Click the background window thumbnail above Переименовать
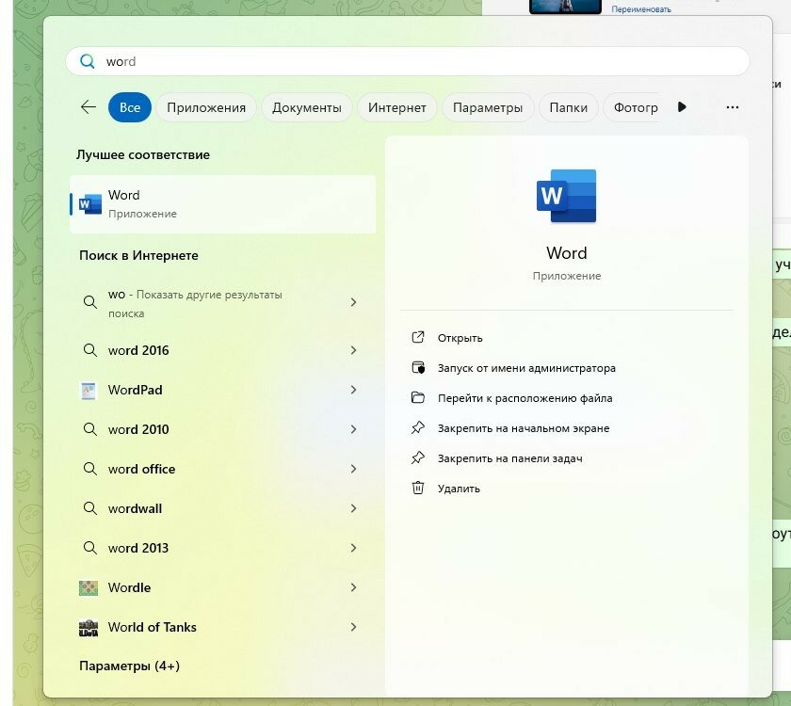Screen dimensions: 791x706 coord(565,7)
